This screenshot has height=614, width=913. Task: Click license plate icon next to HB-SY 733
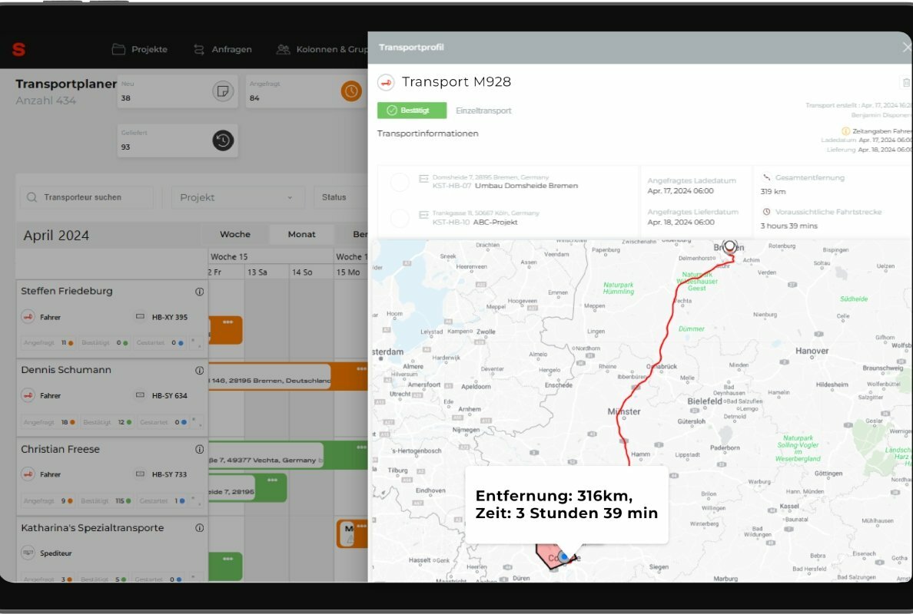[140, 474]
